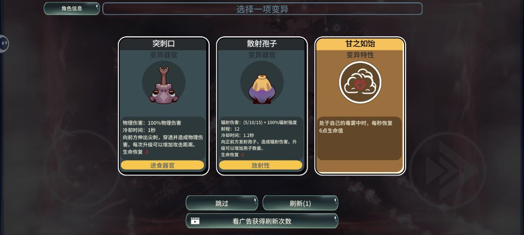
Task: Tap the pause icon at left edge
Action: 4,44
